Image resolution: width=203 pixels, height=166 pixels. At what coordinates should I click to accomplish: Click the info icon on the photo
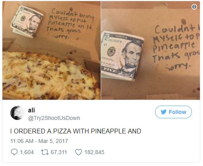tap(194, 7)
